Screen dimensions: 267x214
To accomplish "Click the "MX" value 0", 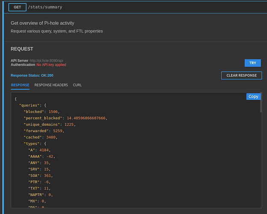I will coord(43,201).
